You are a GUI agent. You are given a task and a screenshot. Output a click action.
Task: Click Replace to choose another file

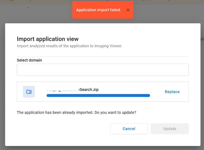172,92
